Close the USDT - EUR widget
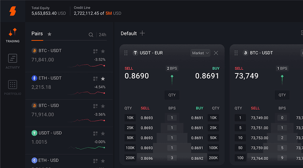303x168 pixels. (216, 53)
